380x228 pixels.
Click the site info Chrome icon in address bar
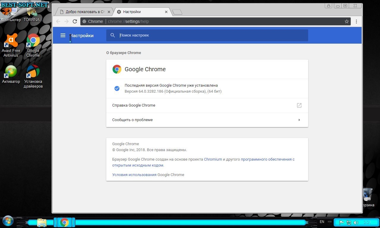coord(84,21)
